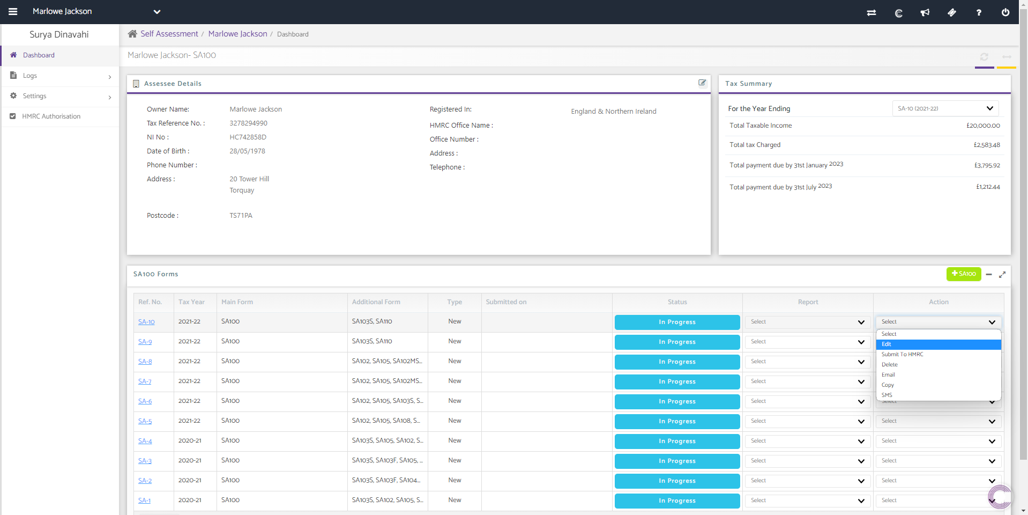
Task: Choose Edit in the action menu
Action: pos(938,344)
